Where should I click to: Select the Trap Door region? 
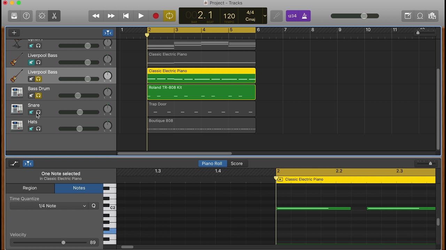point(201,109)
